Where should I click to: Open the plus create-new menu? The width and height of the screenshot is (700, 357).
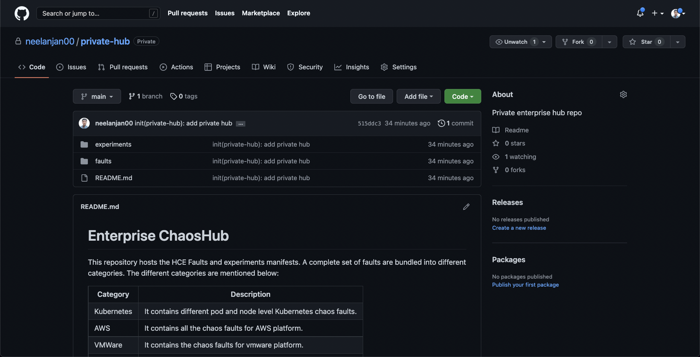point(658,13)
